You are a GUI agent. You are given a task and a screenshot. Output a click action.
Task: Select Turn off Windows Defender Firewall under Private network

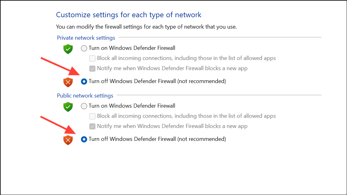(84, 82)
